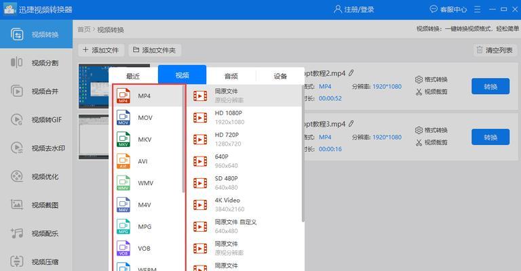521x271 pixels.
Task: Open the 视频优化 optimization tool
Action: (x=36, y=176)
